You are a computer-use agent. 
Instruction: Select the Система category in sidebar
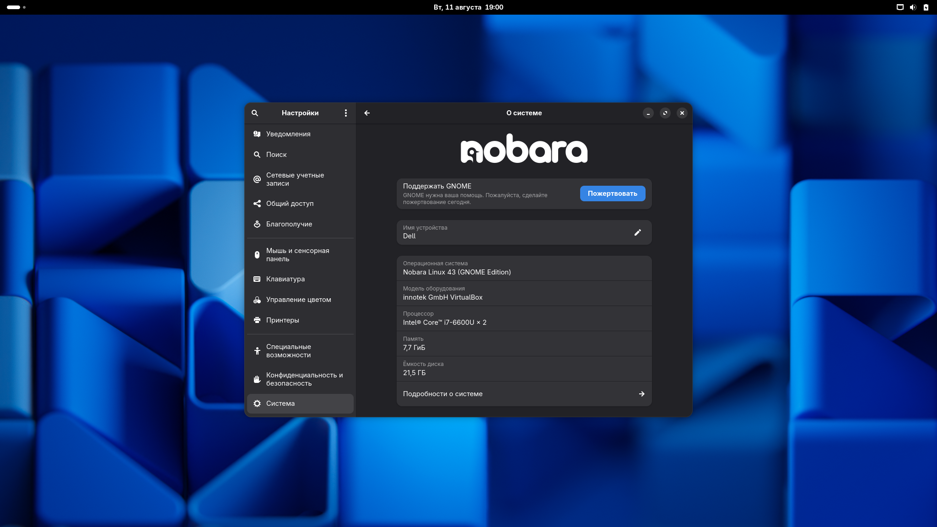[x=300, y=403]
